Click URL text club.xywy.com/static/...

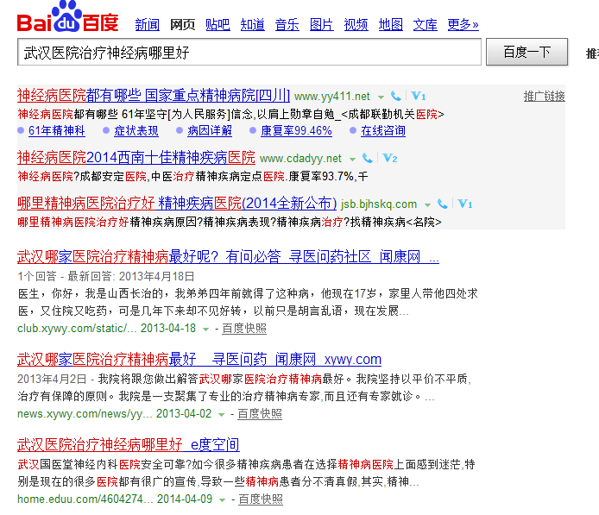[77, 329]
